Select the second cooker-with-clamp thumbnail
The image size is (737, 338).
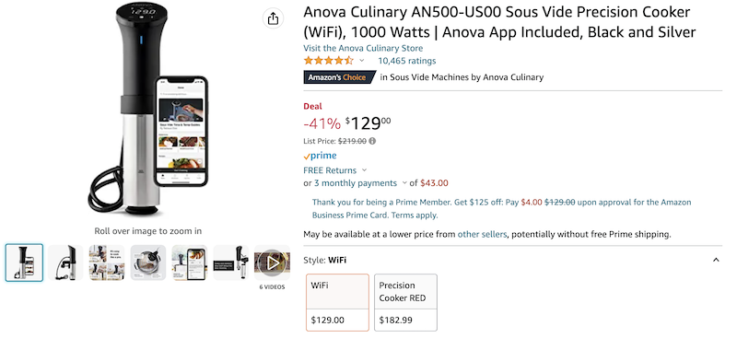pos(65,262)
